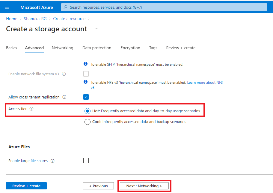Click the info icon beside Enable large file shares
This screenshot has width=273, height=193.
(52, 161)
